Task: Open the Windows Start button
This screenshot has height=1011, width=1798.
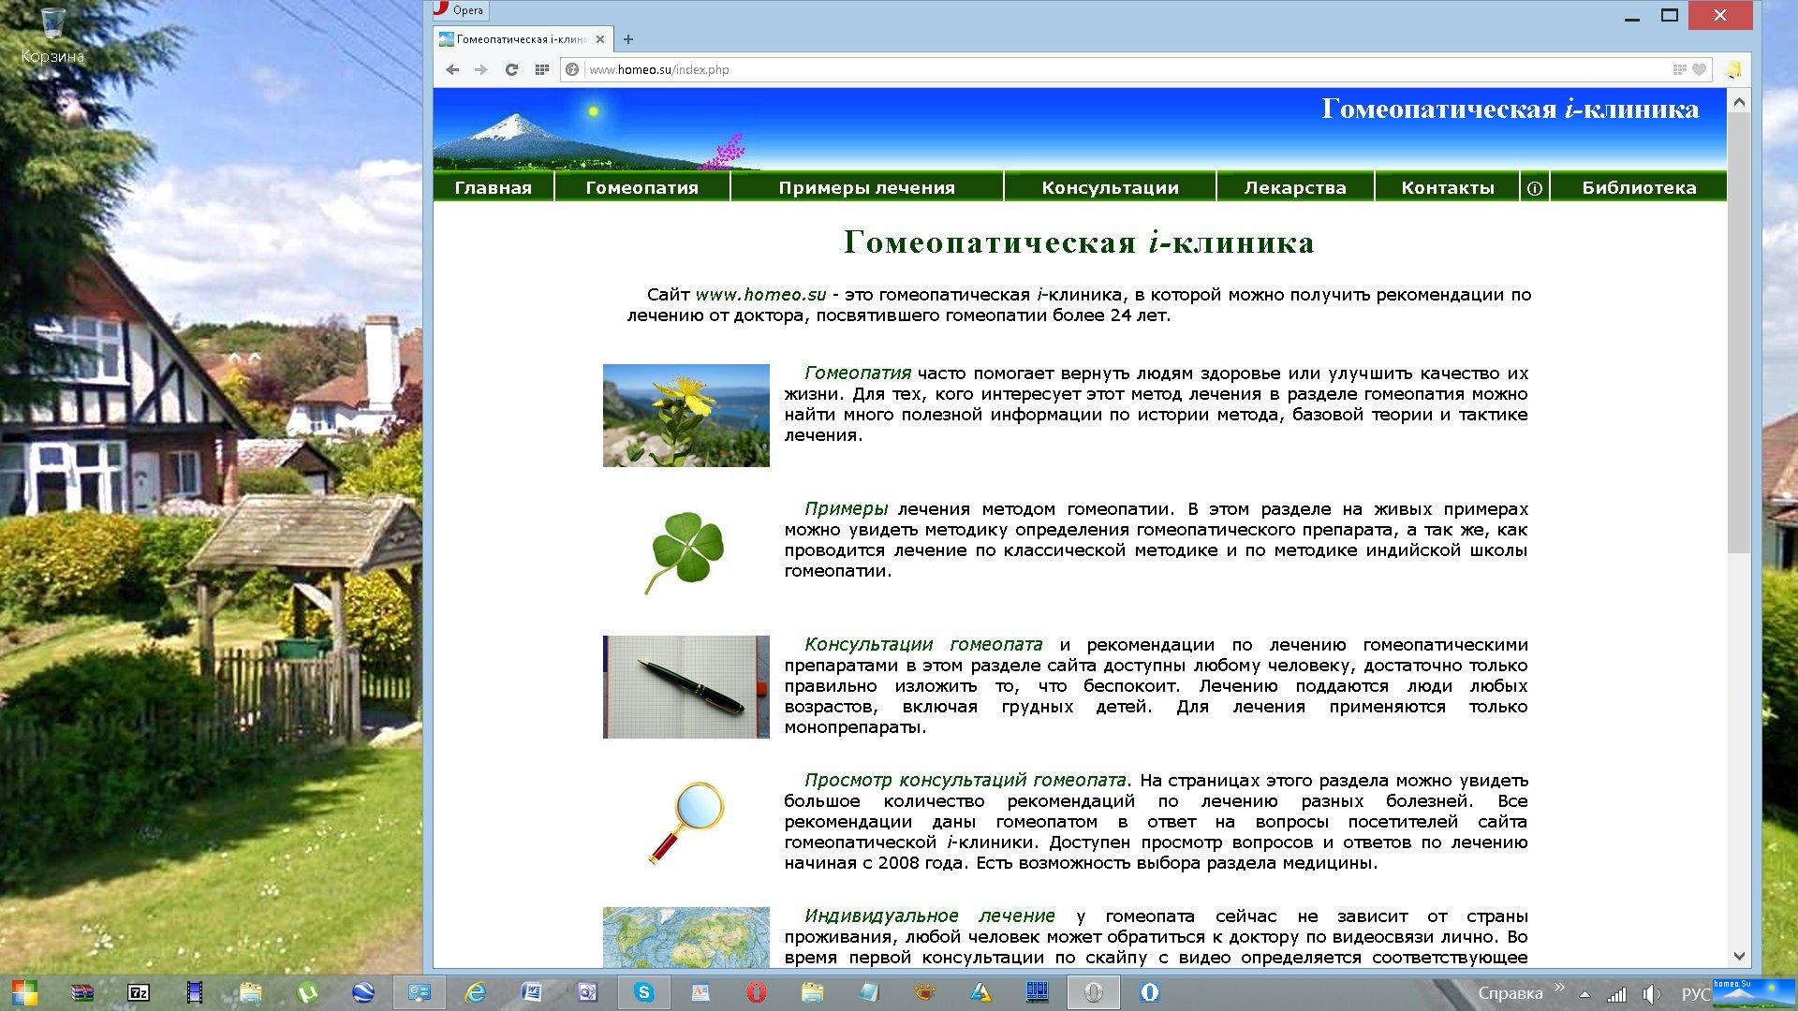Action: pyautogui.click(x=24, y=992)
